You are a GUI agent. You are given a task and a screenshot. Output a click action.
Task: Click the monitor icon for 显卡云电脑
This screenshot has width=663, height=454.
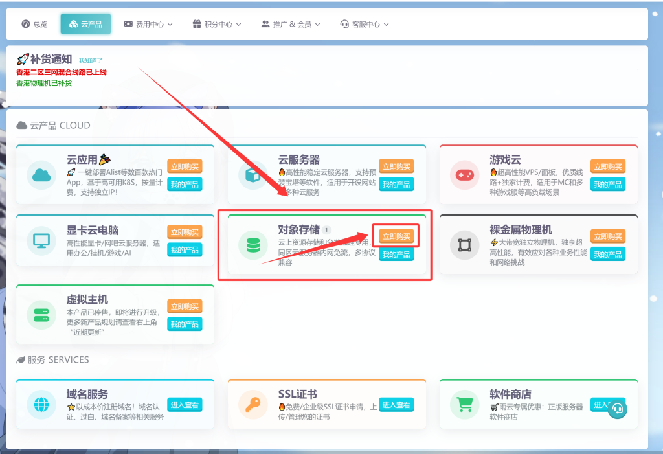tap(42, 241)
